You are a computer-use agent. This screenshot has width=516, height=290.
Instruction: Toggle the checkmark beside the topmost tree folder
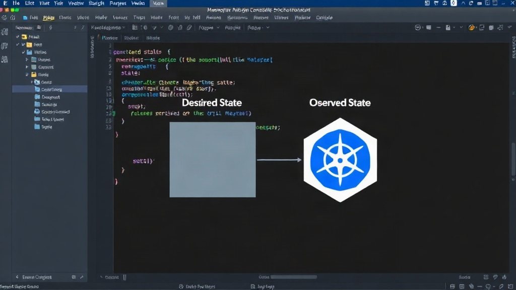(18, 37)
